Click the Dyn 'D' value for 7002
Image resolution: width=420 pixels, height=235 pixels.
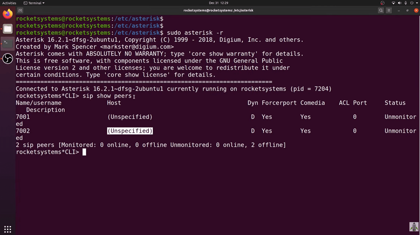[253, 131]
